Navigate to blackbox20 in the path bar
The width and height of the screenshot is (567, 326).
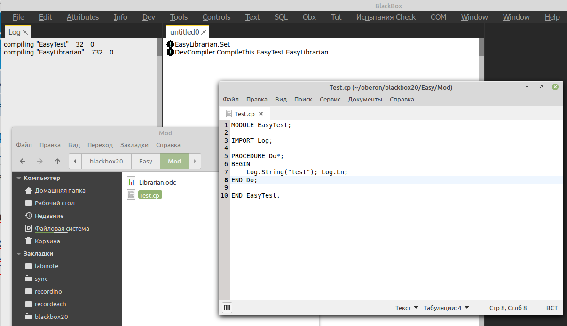[x=106, y=161]
